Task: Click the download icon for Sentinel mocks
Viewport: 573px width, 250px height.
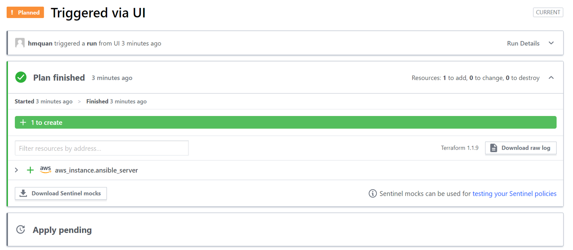Action: pos(23,193)
